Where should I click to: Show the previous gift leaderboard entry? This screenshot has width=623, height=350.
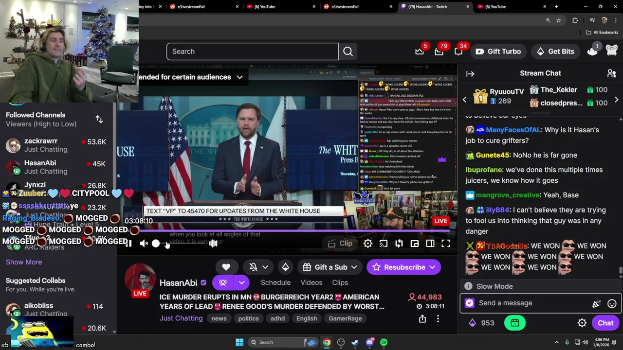tap(464, 100)
